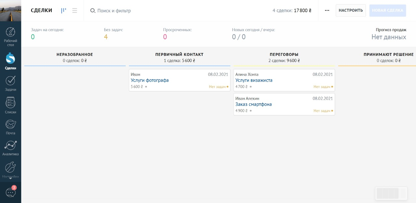Image resolution: width=416 pixels, height=203 pixels.
Task: Open Задачи section in sidebar
Action: pyautogui.click(x=10, y=83)
